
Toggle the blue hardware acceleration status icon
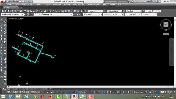point(159,92)
